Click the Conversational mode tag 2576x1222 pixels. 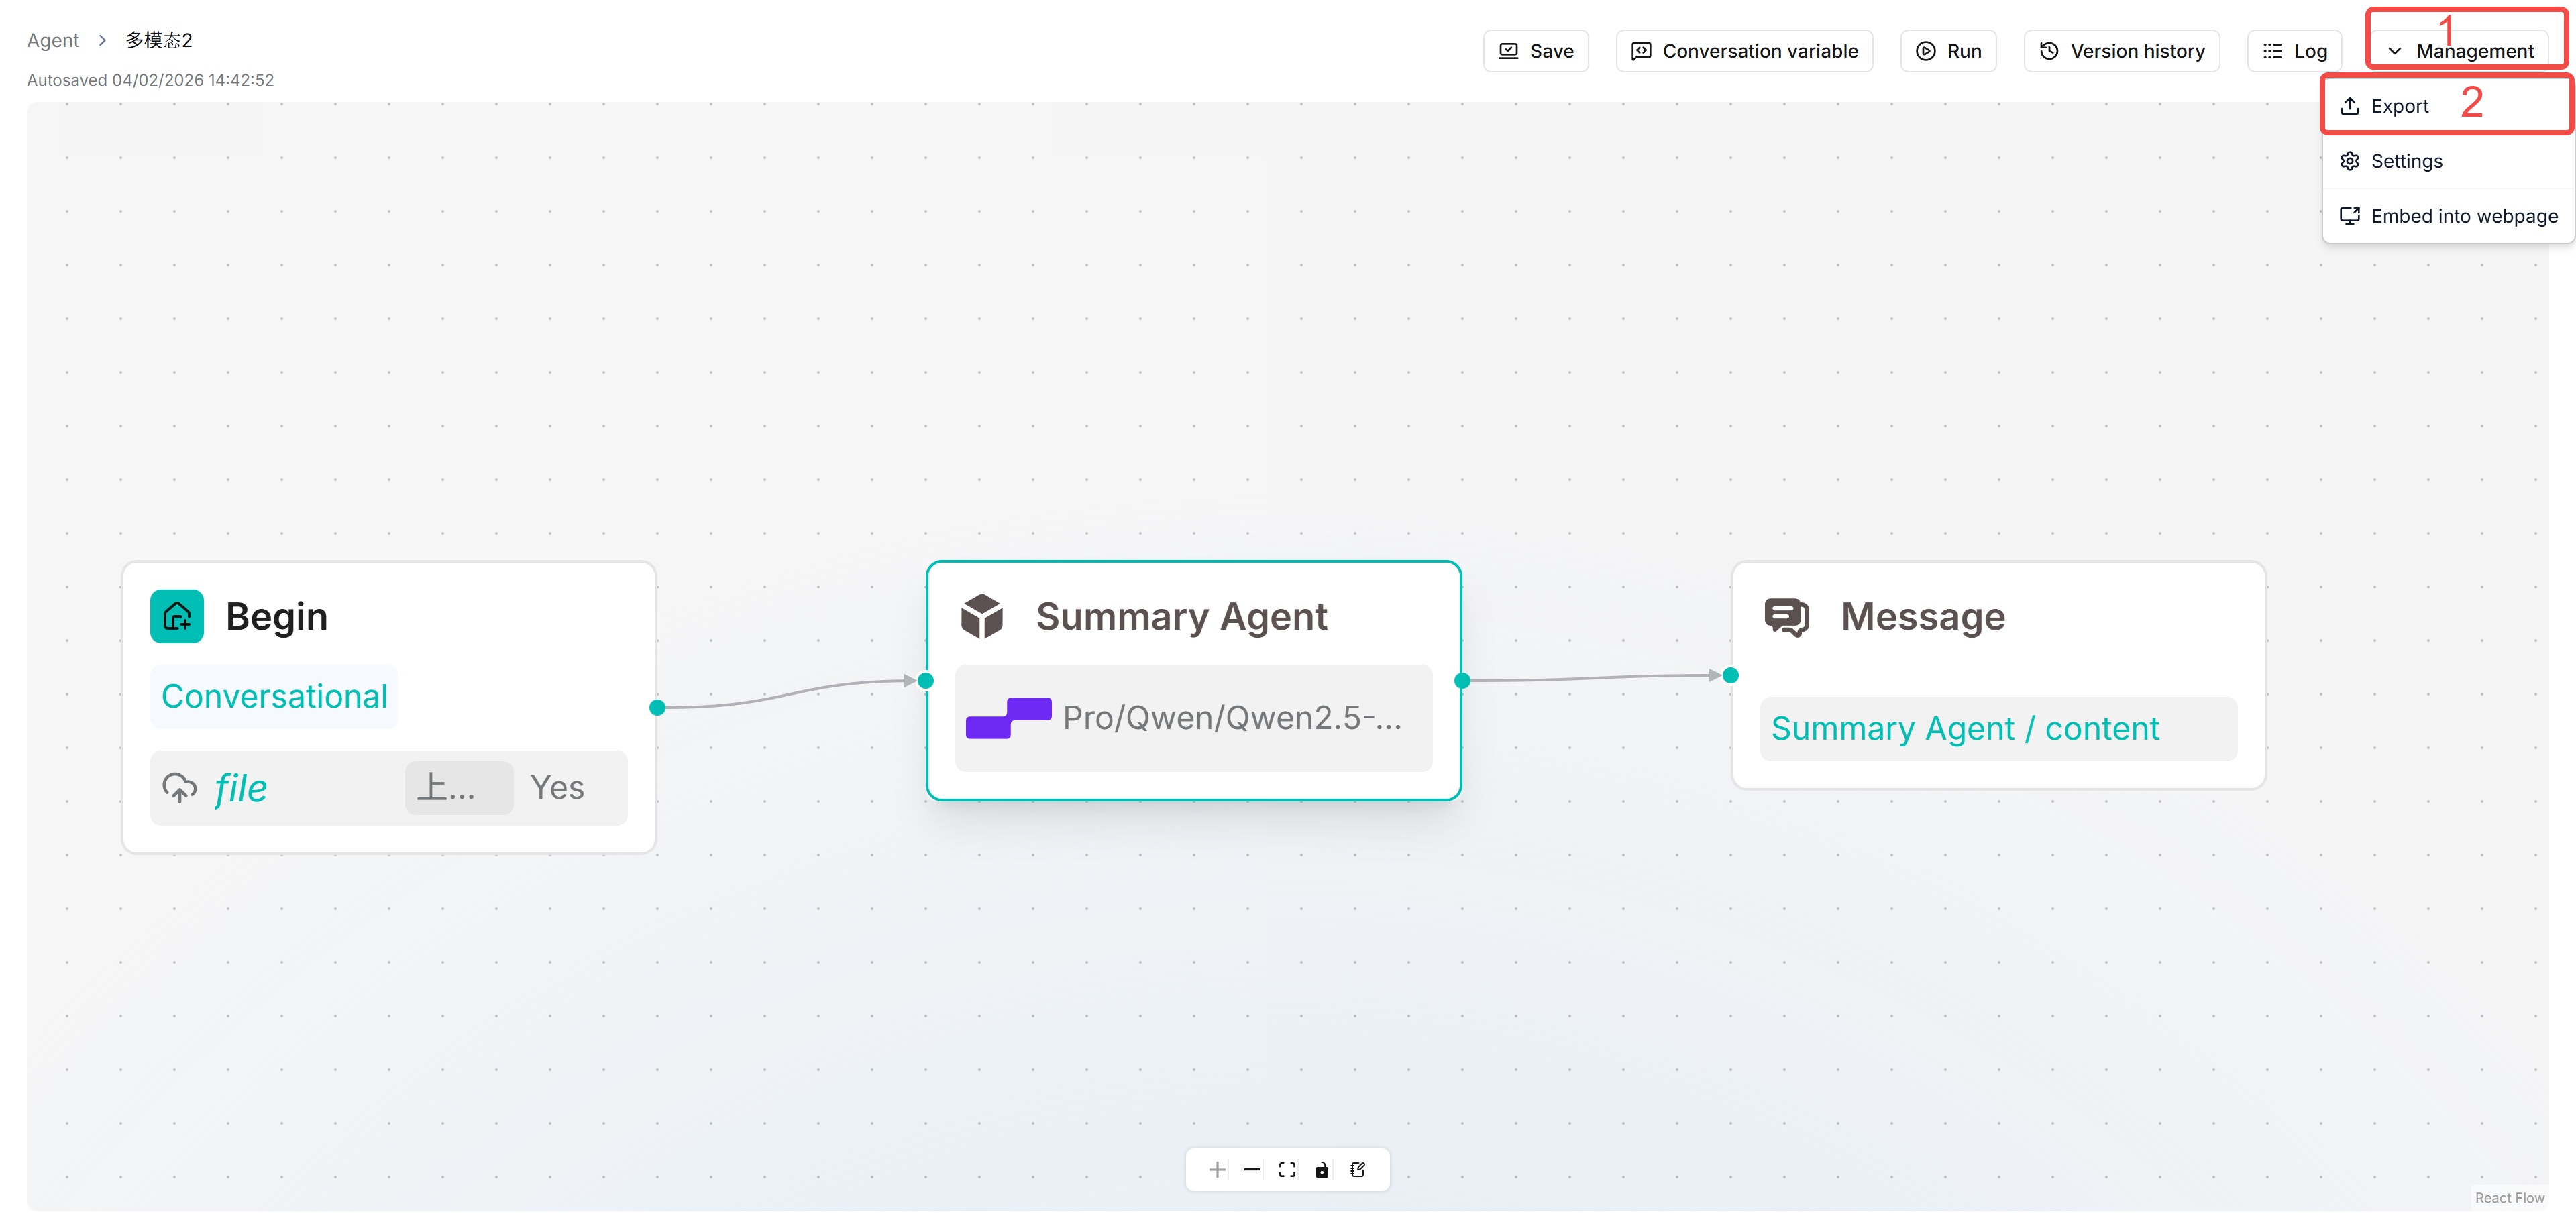pos(274,696)
